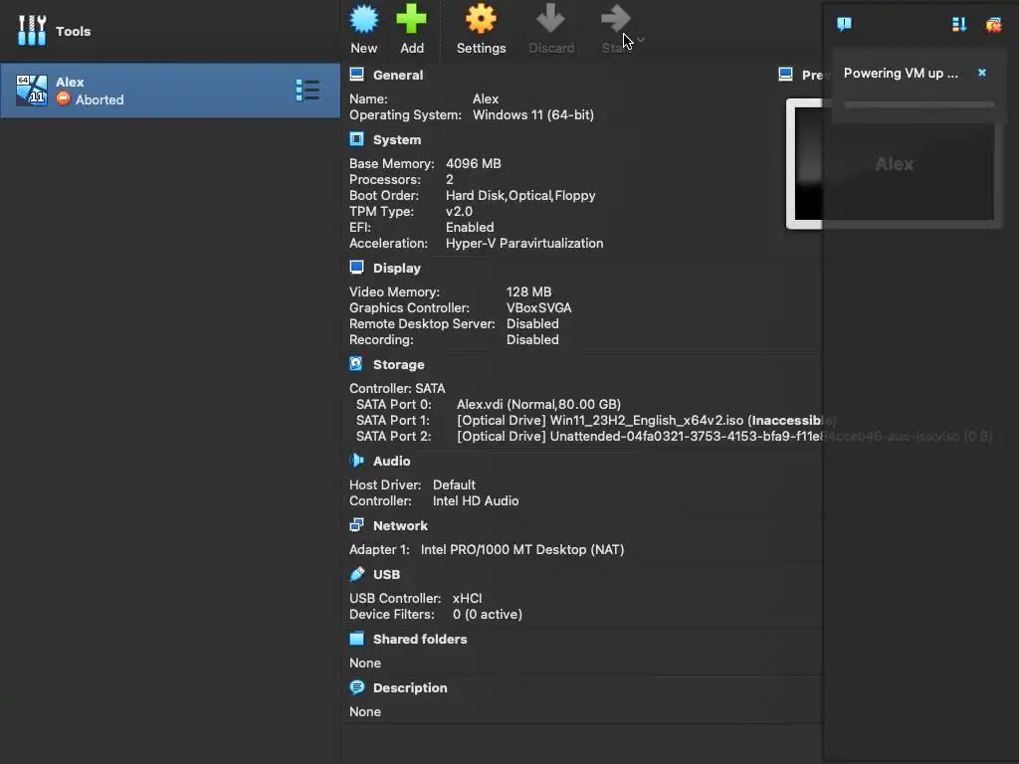The height and width of the screenshot is (764, 1019).
Task: Click the Recording Disabled value
Action: point(532,340)
